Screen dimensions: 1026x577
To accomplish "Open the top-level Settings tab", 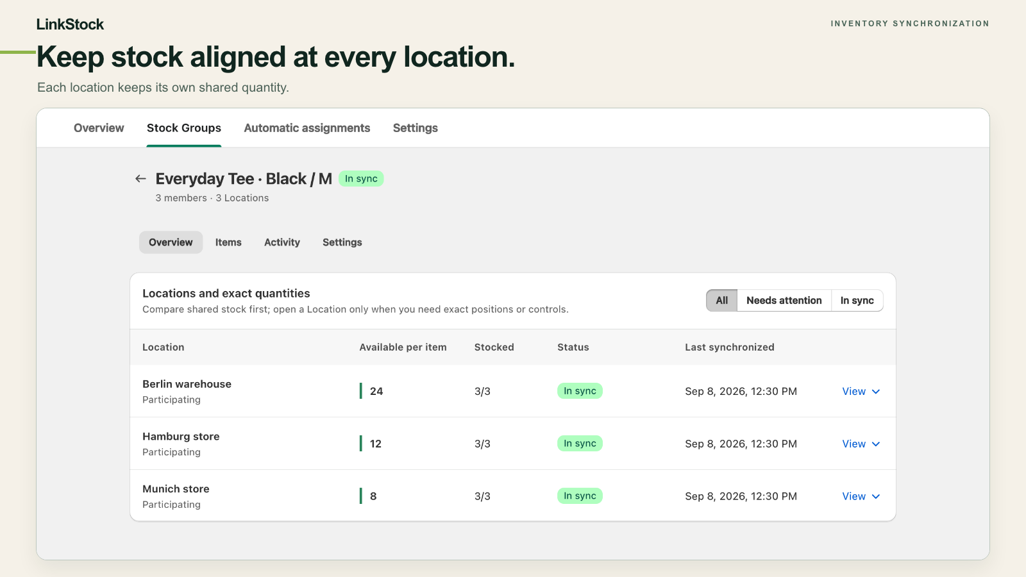I will pyautogui.click(x=416, y=128).
